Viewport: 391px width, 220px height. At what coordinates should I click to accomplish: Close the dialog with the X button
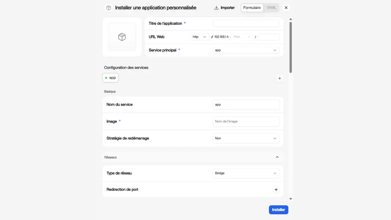[x=286, y=8]
